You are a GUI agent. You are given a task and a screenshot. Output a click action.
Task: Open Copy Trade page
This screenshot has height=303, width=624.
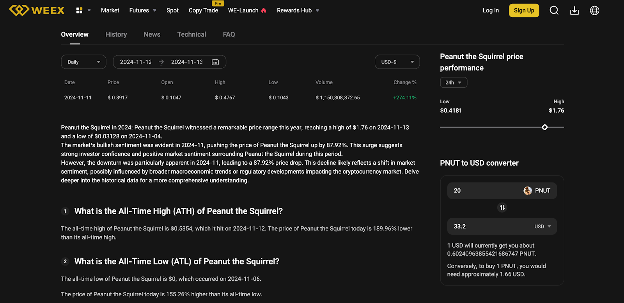click(203, 11)
